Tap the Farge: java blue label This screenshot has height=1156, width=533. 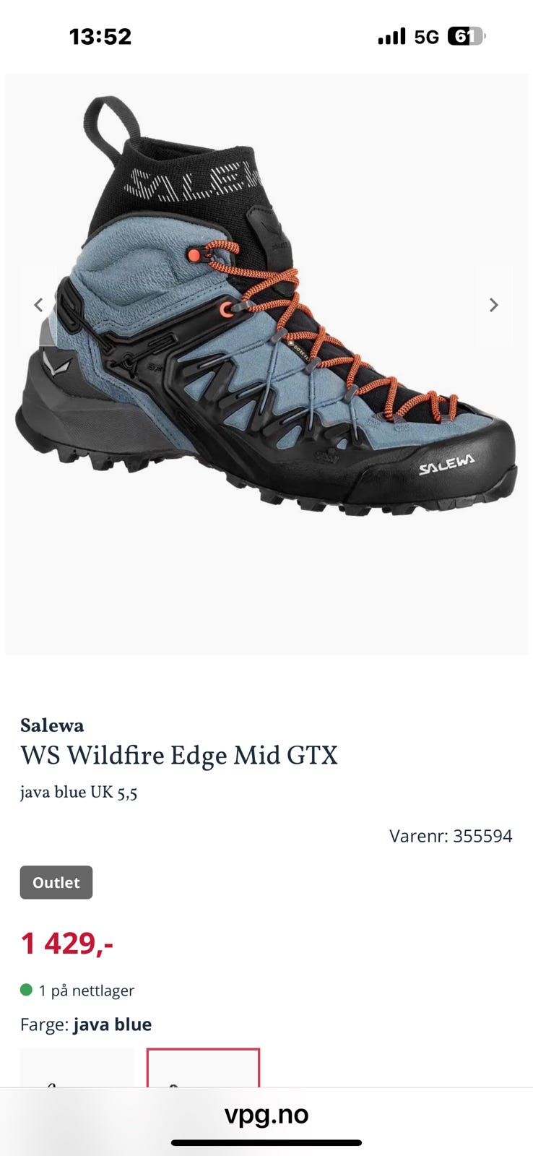86,1025
